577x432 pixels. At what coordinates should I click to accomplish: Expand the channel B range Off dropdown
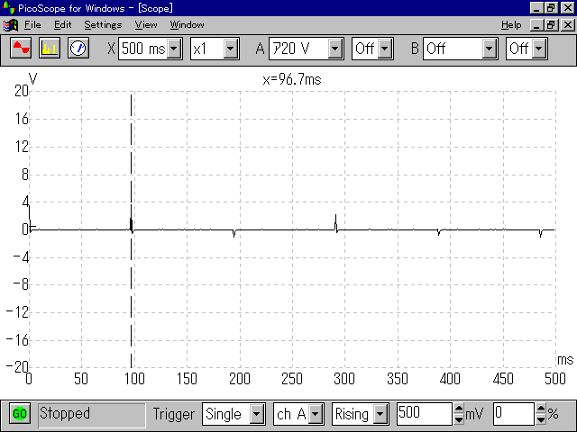click(489, 49)
